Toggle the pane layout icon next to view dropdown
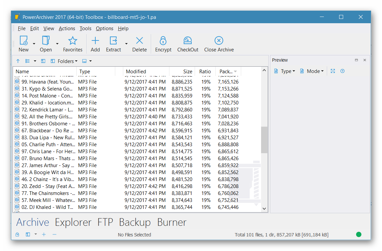382x251 pixels. [x=43, y=61]
